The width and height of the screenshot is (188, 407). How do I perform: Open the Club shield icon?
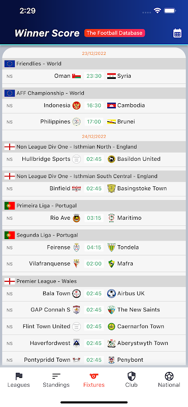coord(132,376)
